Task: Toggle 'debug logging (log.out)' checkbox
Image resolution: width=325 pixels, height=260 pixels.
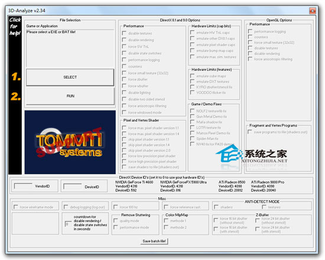Action: click(x=66, y=207)
